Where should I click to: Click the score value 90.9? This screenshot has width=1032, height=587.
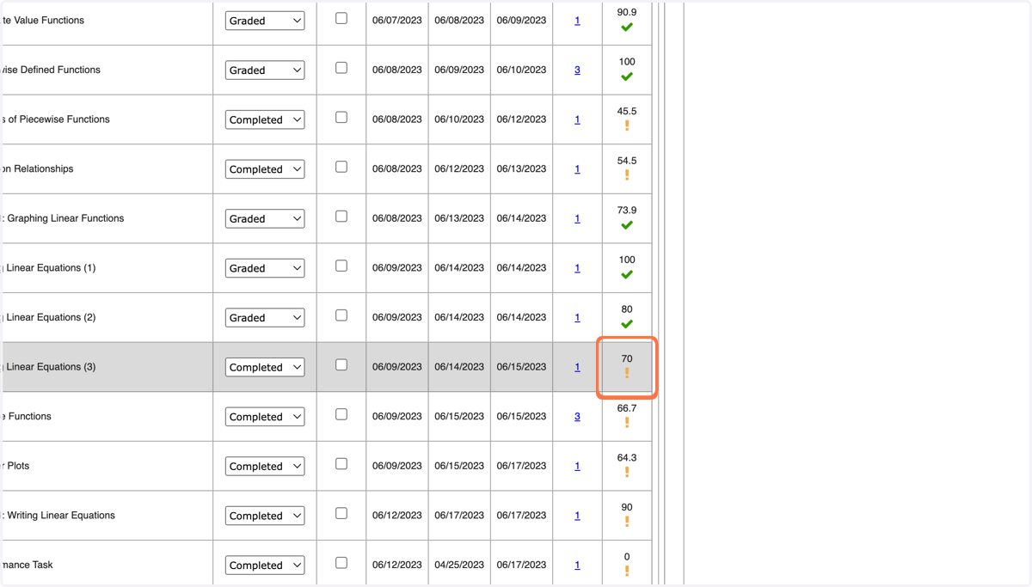click(627, 13)
